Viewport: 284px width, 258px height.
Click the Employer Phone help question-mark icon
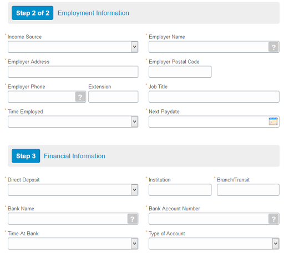point(80,97)
